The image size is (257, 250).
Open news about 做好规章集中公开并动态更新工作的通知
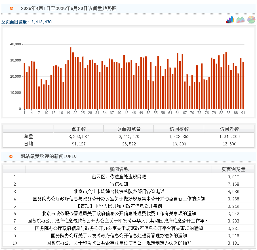point(119,199)
